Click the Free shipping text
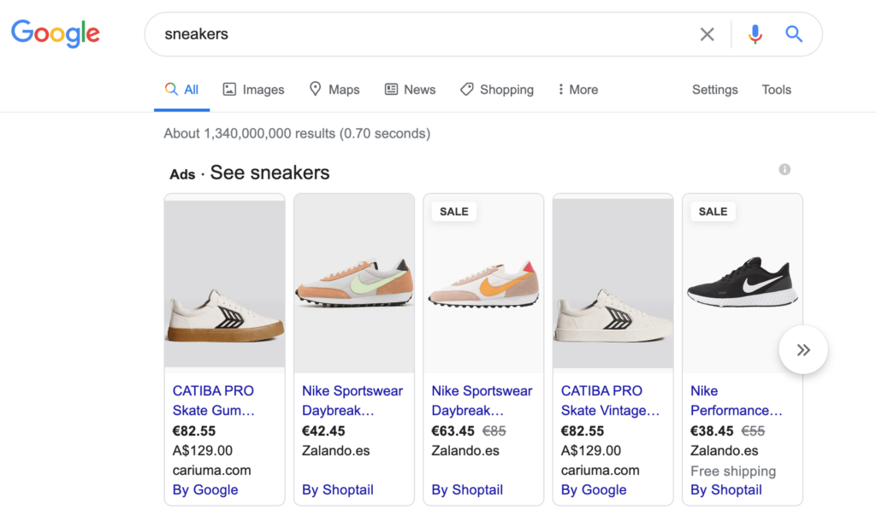 [733, 471]
